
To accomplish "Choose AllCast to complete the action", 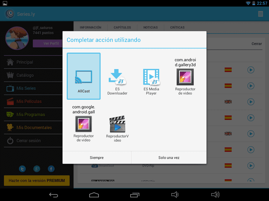I will pyautogui.click(x=84, y=76).
